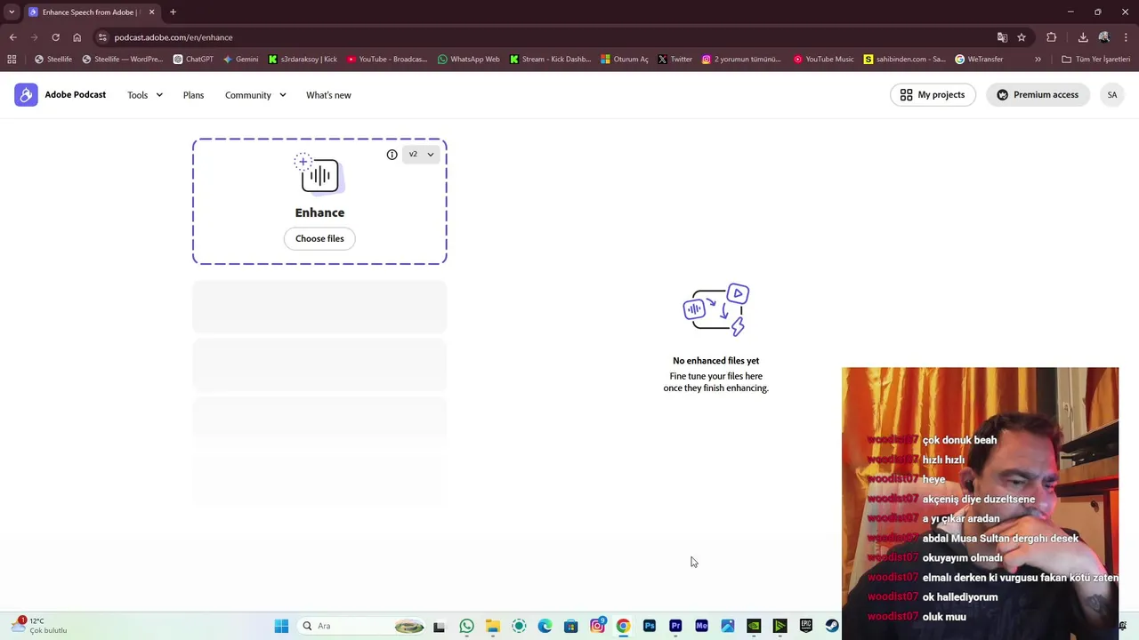Open the translate page icon in address bar
1139x640 pixels.
point(1002,37)
